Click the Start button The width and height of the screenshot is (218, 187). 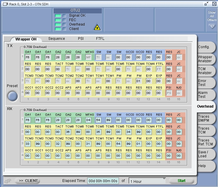coord(181,181)
